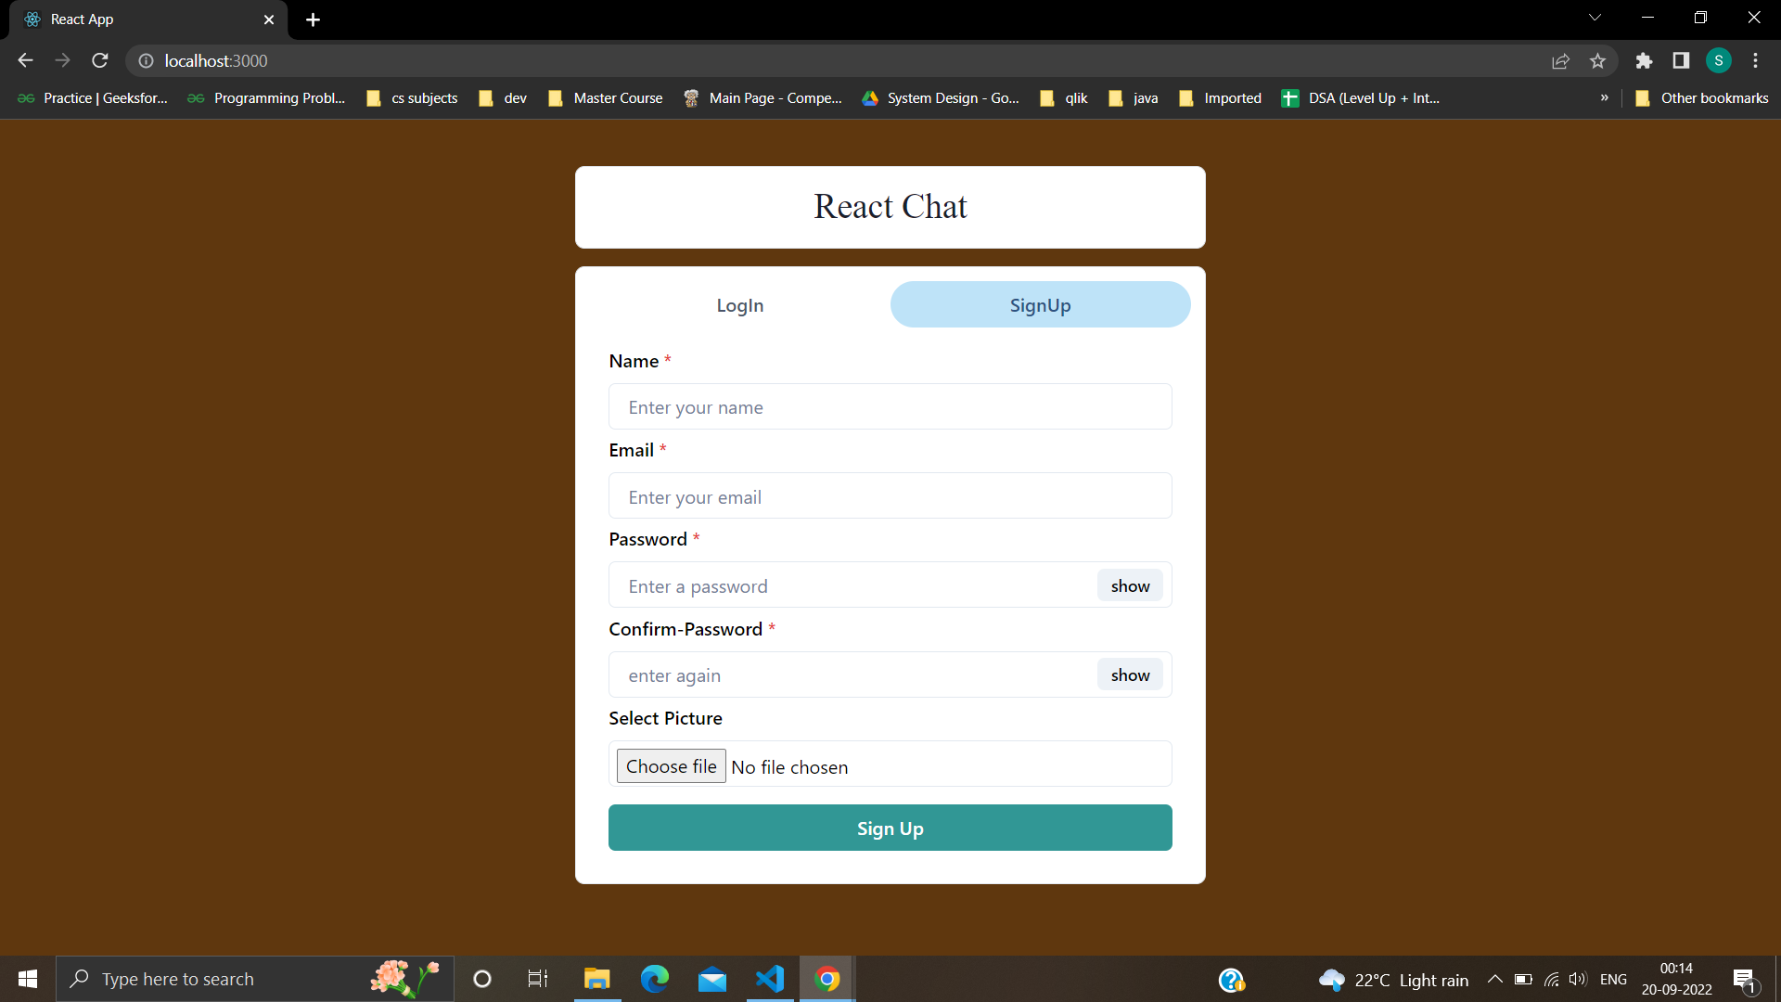Reload the current page
This screenshot has width=1781, height=1002.
(x=99, y=60)
